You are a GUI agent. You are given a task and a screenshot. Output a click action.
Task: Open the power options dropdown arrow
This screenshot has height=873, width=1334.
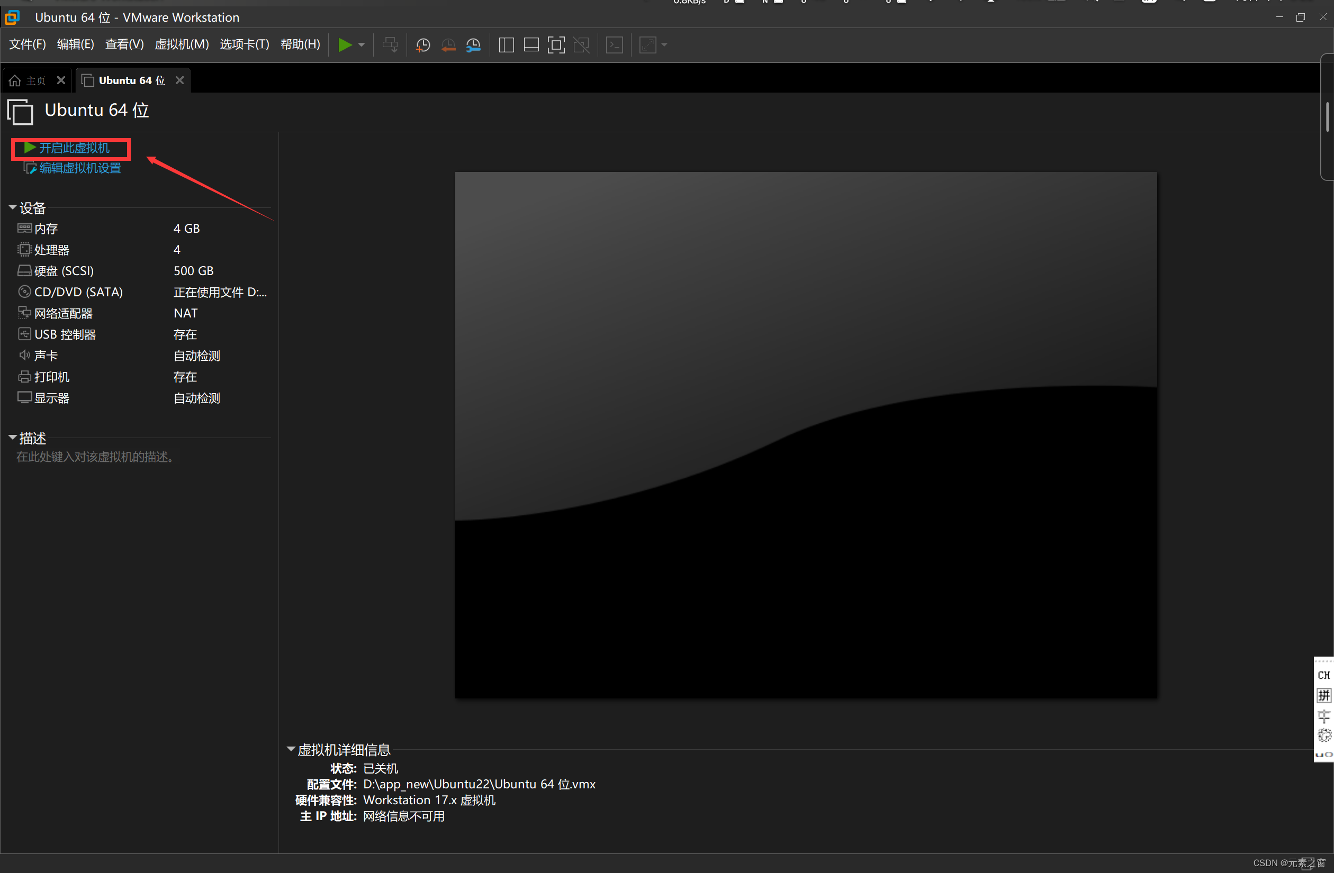[x=362, y=45]
